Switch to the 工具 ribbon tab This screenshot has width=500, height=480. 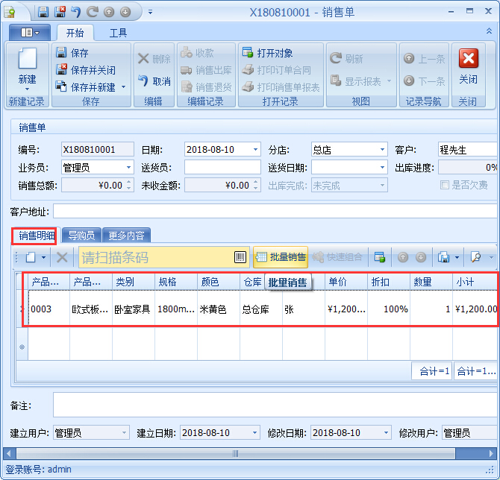(x=118, y=33)
